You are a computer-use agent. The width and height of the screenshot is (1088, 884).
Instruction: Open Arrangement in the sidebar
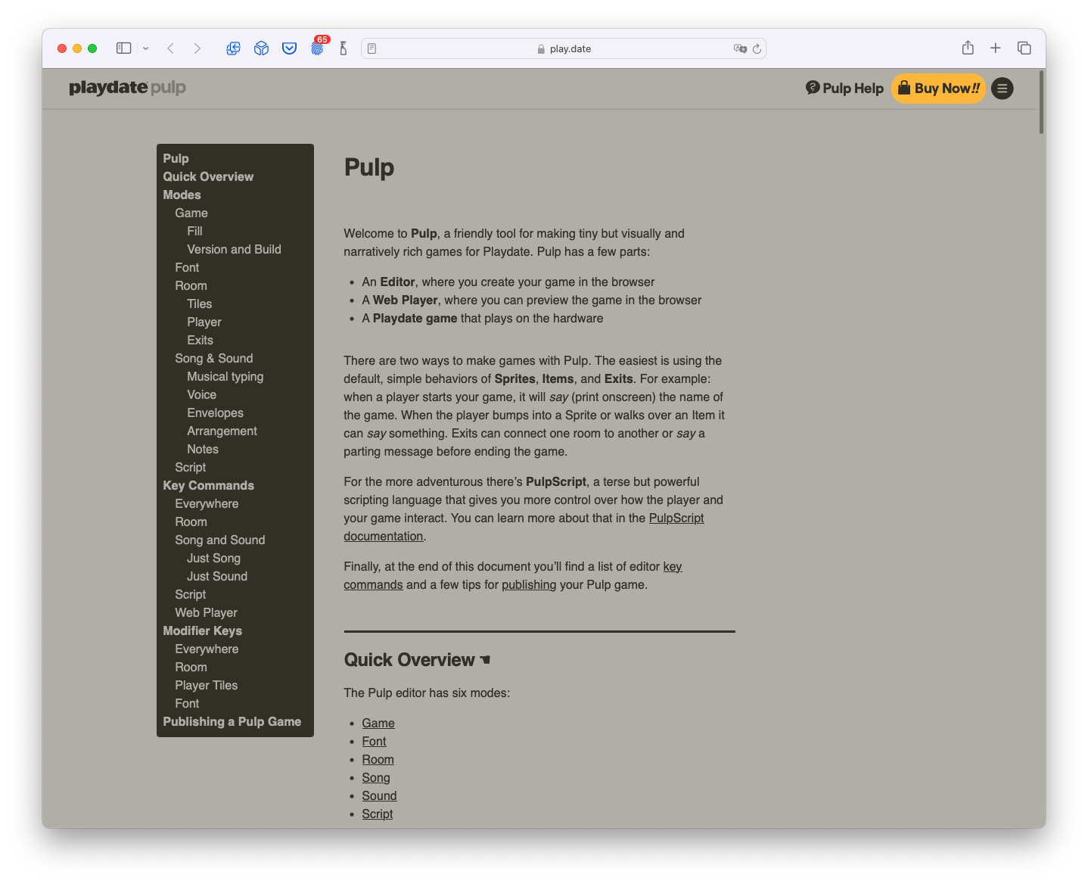point(222,431)
